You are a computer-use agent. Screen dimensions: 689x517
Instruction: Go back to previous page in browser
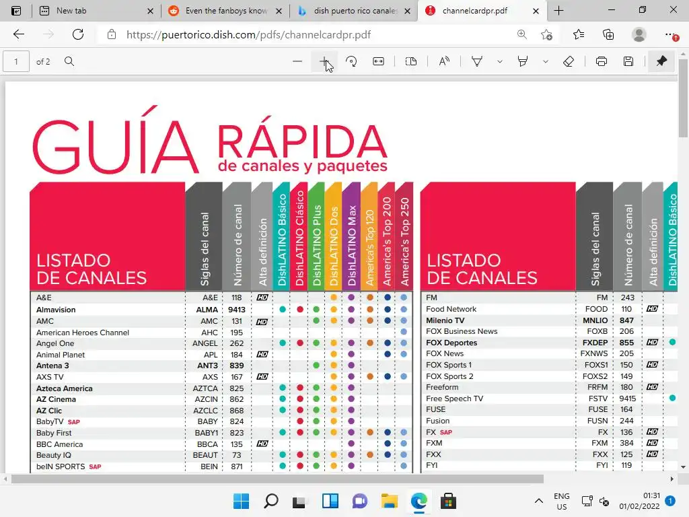coord(18,35)
